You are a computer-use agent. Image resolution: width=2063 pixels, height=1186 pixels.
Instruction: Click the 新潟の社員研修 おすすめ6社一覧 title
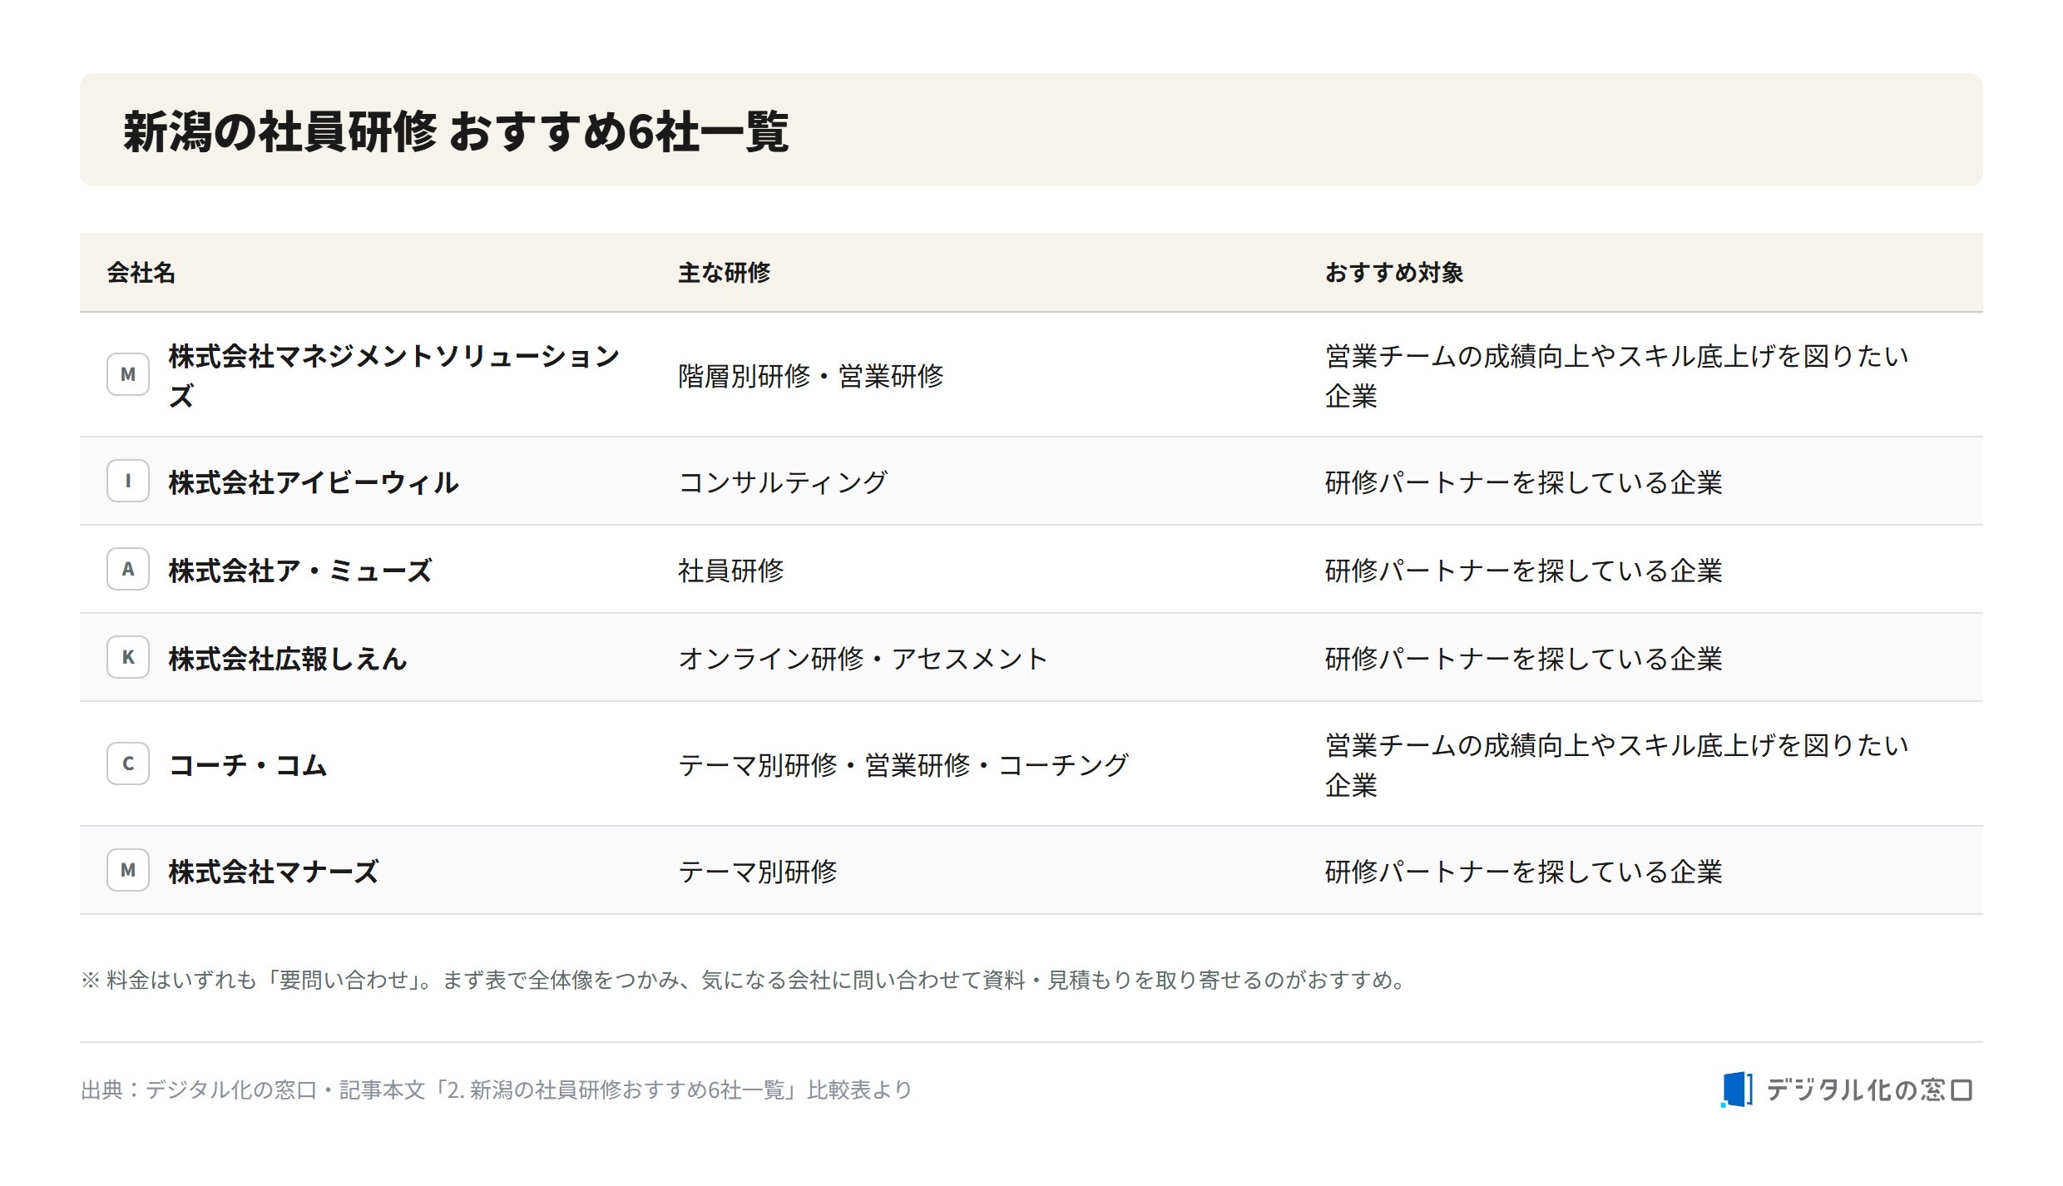click(x=456, y=131)
